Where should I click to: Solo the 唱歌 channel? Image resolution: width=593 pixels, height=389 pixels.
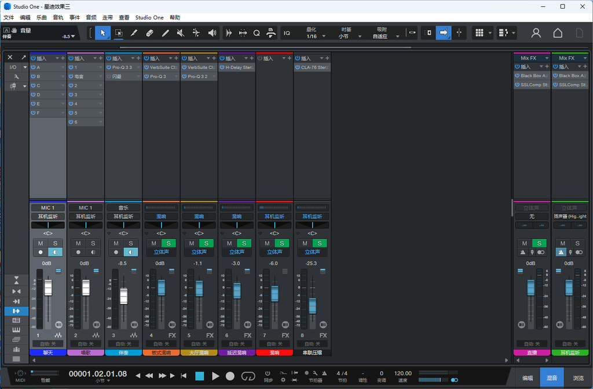(x=93, y=243)
